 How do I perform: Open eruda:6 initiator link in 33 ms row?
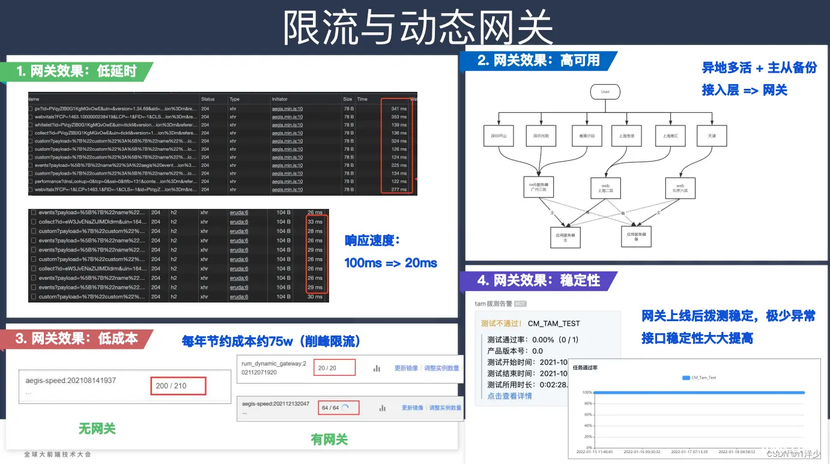click(239, 221)
